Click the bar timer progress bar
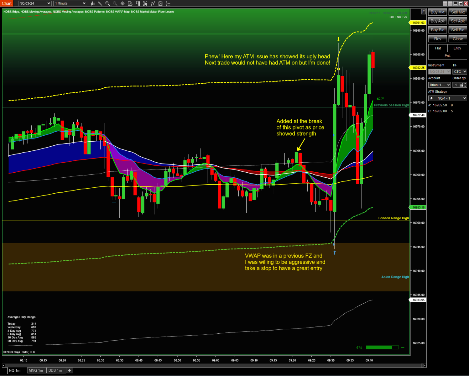 pos(382,347)
